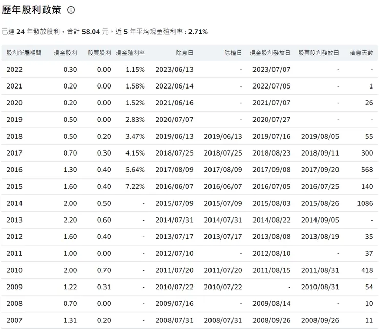The width and height of the screenshot is (379, 329).
Task: Select the 2010 year cell
Action: [14, 270]
